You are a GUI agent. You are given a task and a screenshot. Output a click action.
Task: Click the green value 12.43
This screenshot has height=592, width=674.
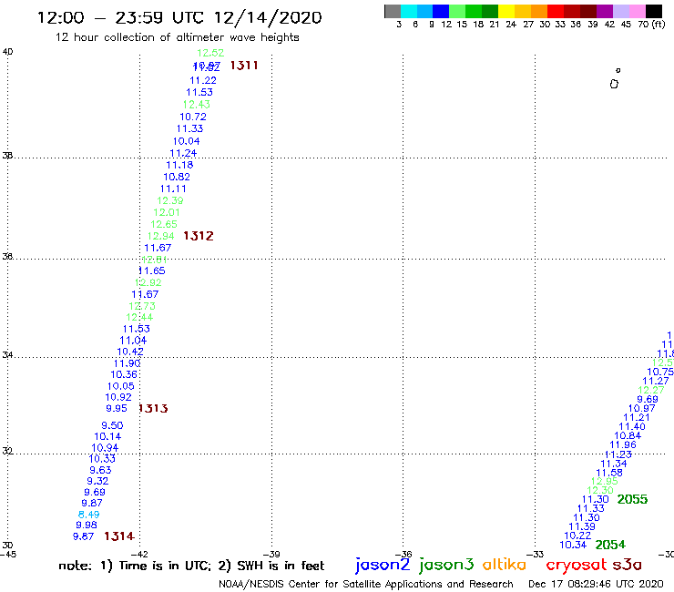click(196, 105)
